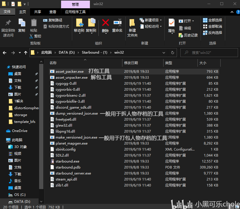The width and height of the screenshot is (240, 209).
Task: Open the File (文件) tab
Action: (7, 12)
